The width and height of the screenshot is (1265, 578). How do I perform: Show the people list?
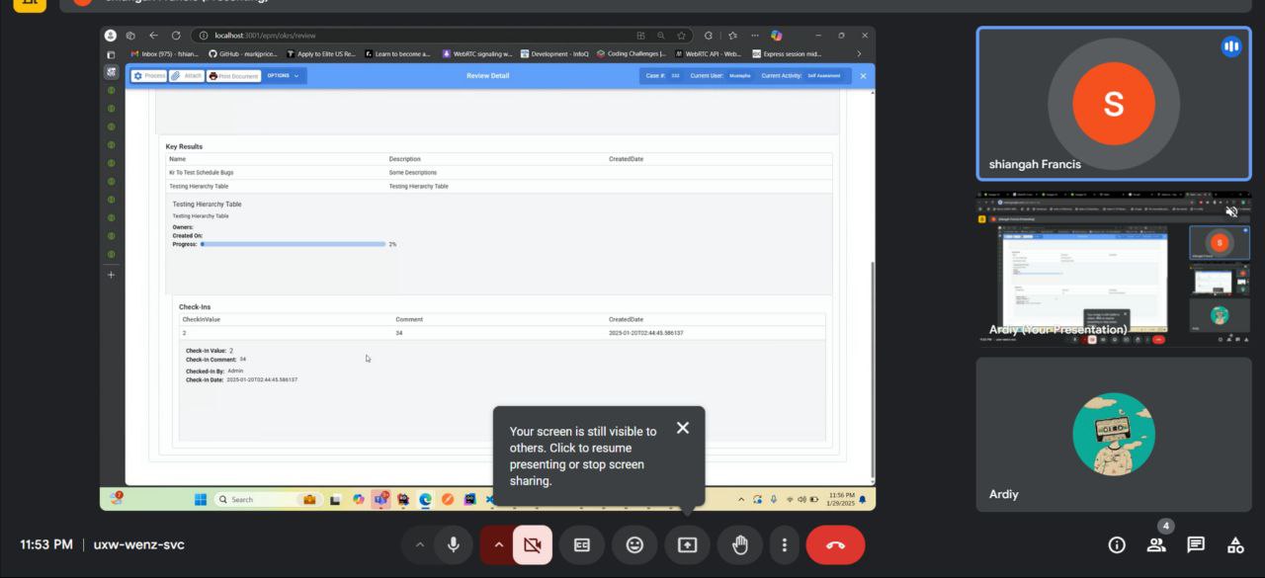coord(1156,544)
